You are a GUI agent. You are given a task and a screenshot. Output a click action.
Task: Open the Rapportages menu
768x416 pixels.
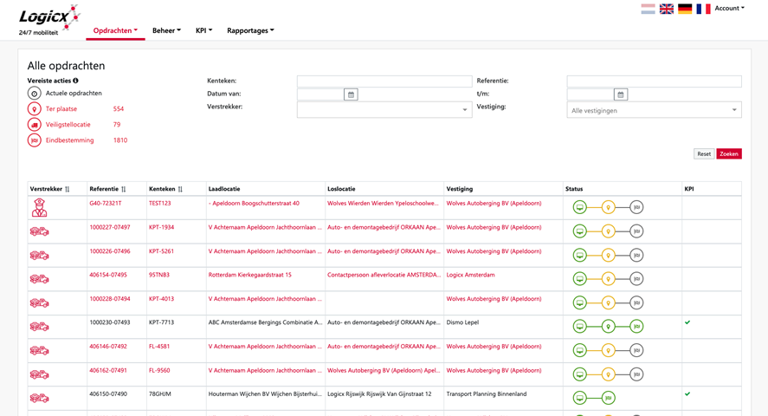pos(250,30)
